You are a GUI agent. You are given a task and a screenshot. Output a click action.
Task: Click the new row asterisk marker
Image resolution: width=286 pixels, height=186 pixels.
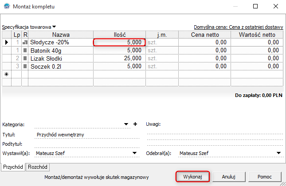(7, 74)
